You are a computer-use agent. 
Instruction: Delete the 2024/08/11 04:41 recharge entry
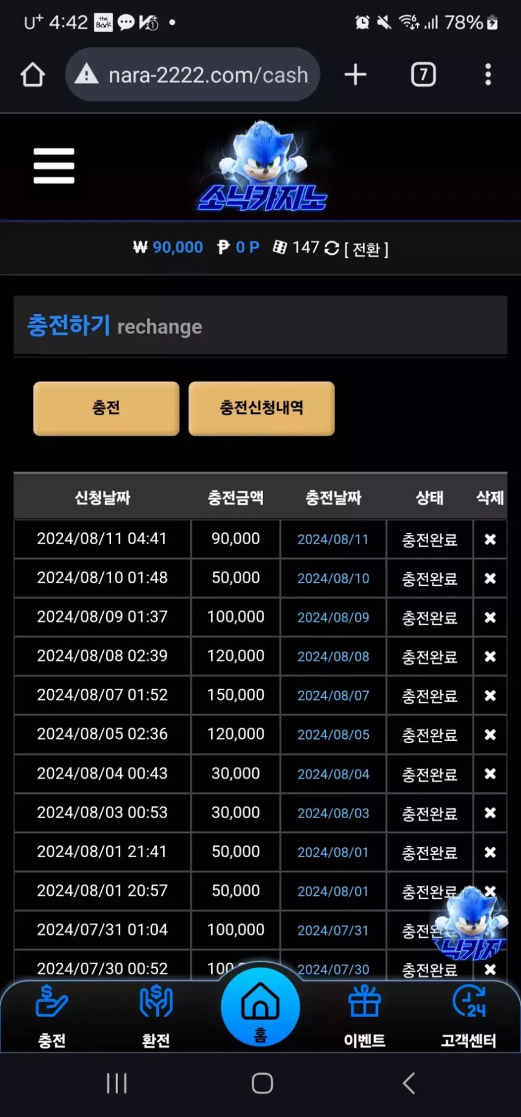pos(490,539)
